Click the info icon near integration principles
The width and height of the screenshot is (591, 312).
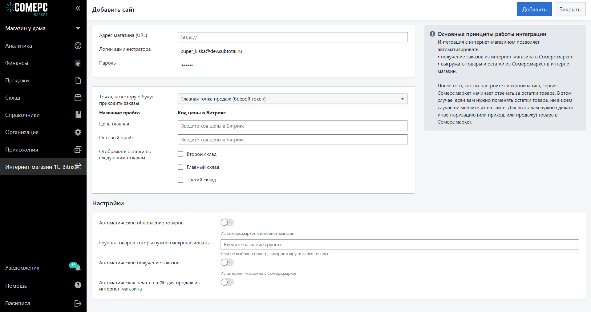coord(432,34)
